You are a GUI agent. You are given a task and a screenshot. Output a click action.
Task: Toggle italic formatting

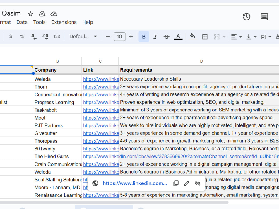155,37
